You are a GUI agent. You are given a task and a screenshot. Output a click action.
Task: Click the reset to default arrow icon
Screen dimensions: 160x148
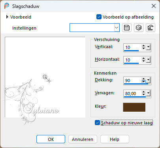click(151, 28)
